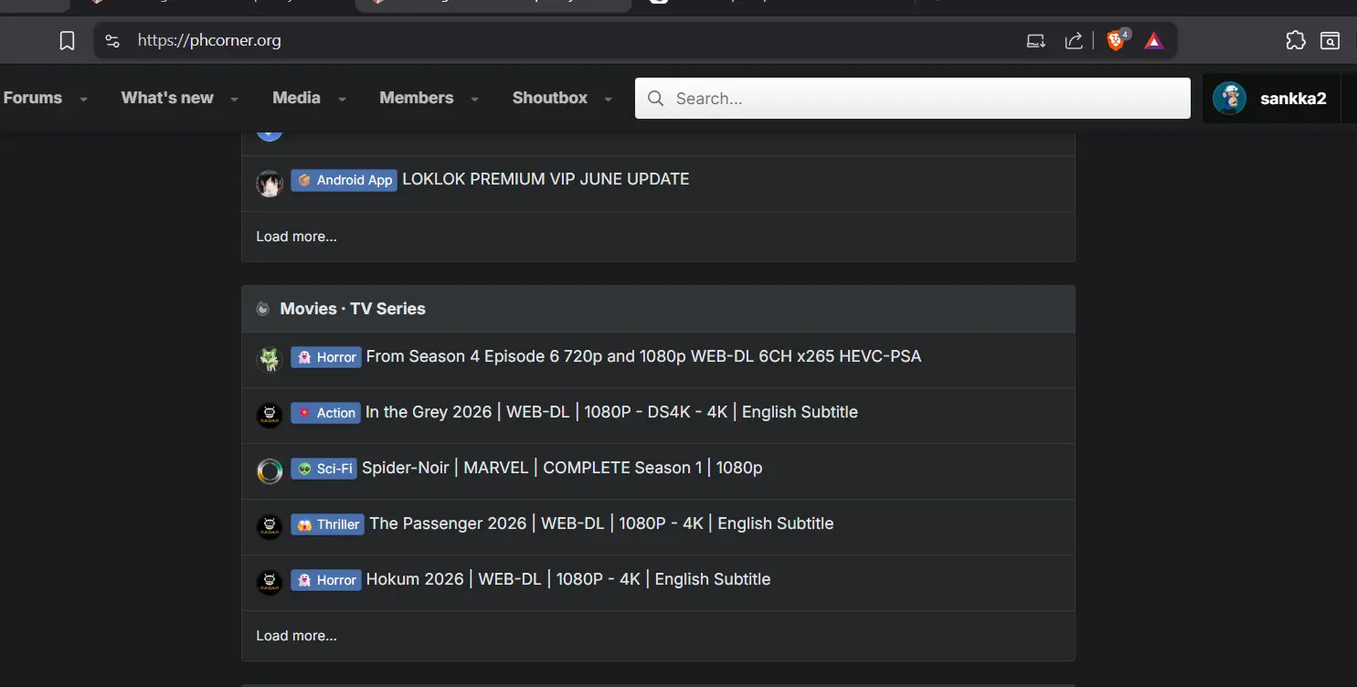The width and height of the screenshot is (1357, 687).
Task: Click the bookmark icon in the address bar
Action: click(67, 40)
